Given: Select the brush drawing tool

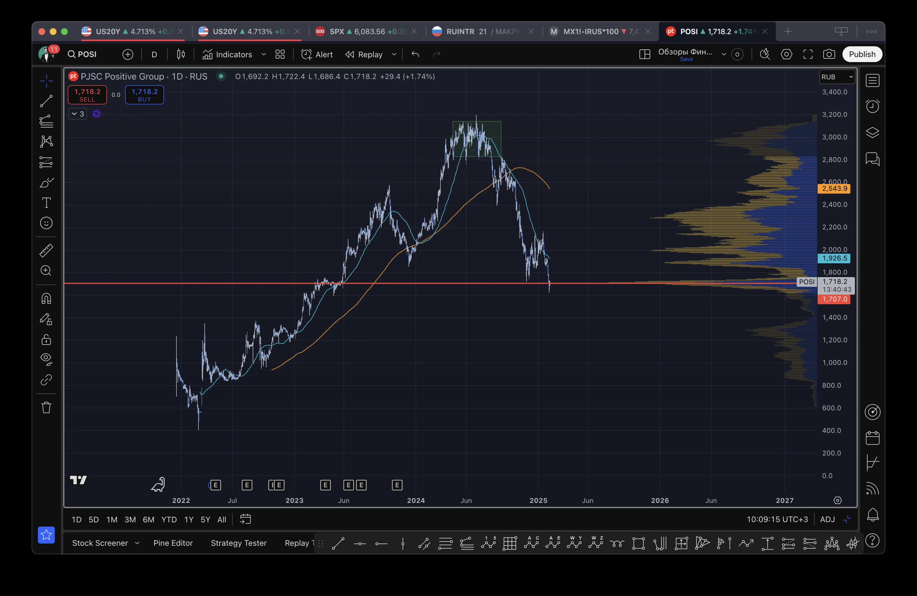Looking at the screenshot, I should point(46,182).
